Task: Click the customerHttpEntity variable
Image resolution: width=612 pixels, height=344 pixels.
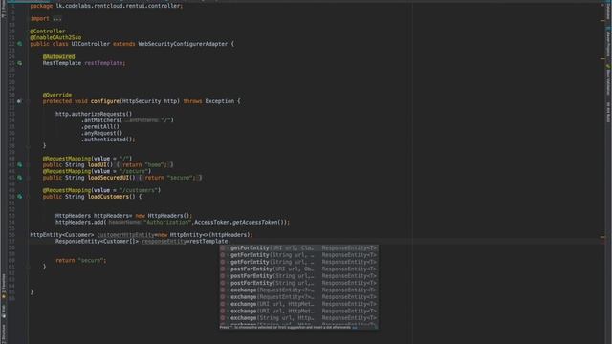Action: point(126,235)
